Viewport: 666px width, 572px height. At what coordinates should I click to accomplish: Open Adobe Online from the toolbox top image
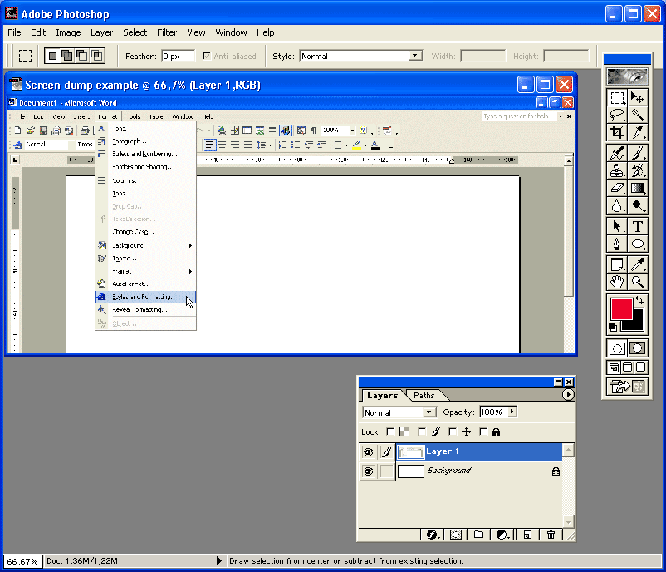click(x=627, y=76)
